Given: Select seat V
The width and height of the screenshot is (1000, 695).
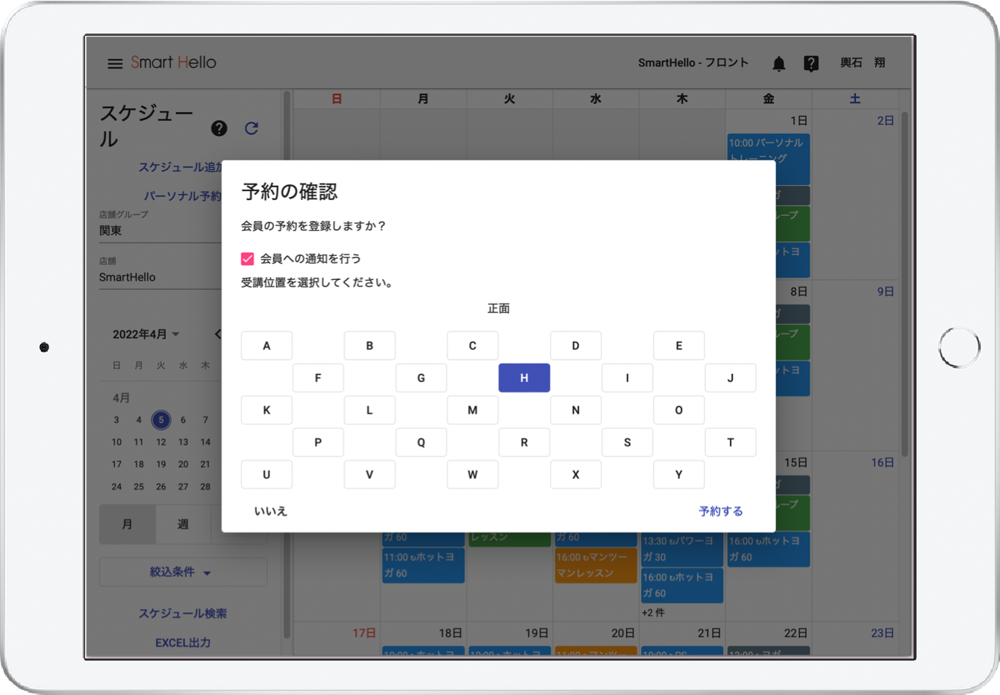Looking at the screenshot, I should (x=369, y=474).
